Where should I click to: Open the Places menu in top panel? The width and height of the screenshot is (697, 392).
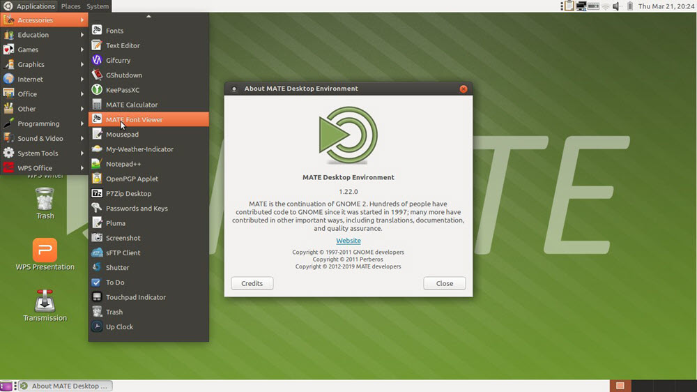(70, 6)
